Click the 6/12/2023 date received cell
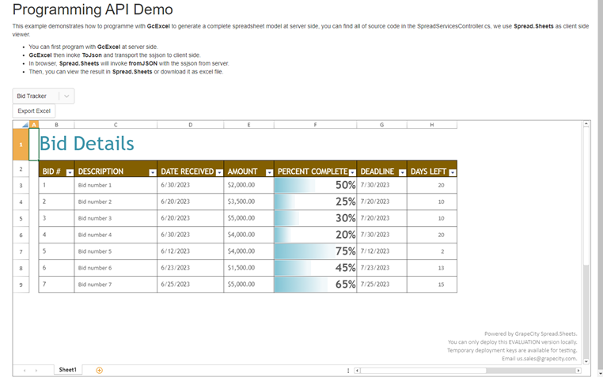The image size is (603, 377). click(191, 251)
